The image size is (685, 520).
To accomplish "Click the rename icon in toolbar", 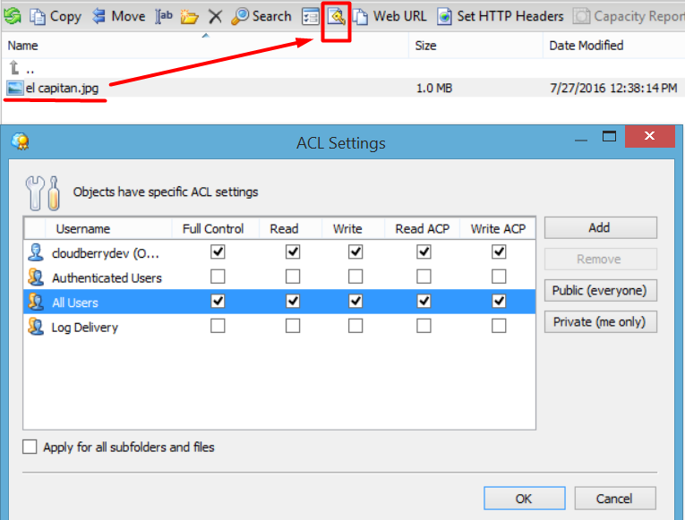I will [164, 16].
